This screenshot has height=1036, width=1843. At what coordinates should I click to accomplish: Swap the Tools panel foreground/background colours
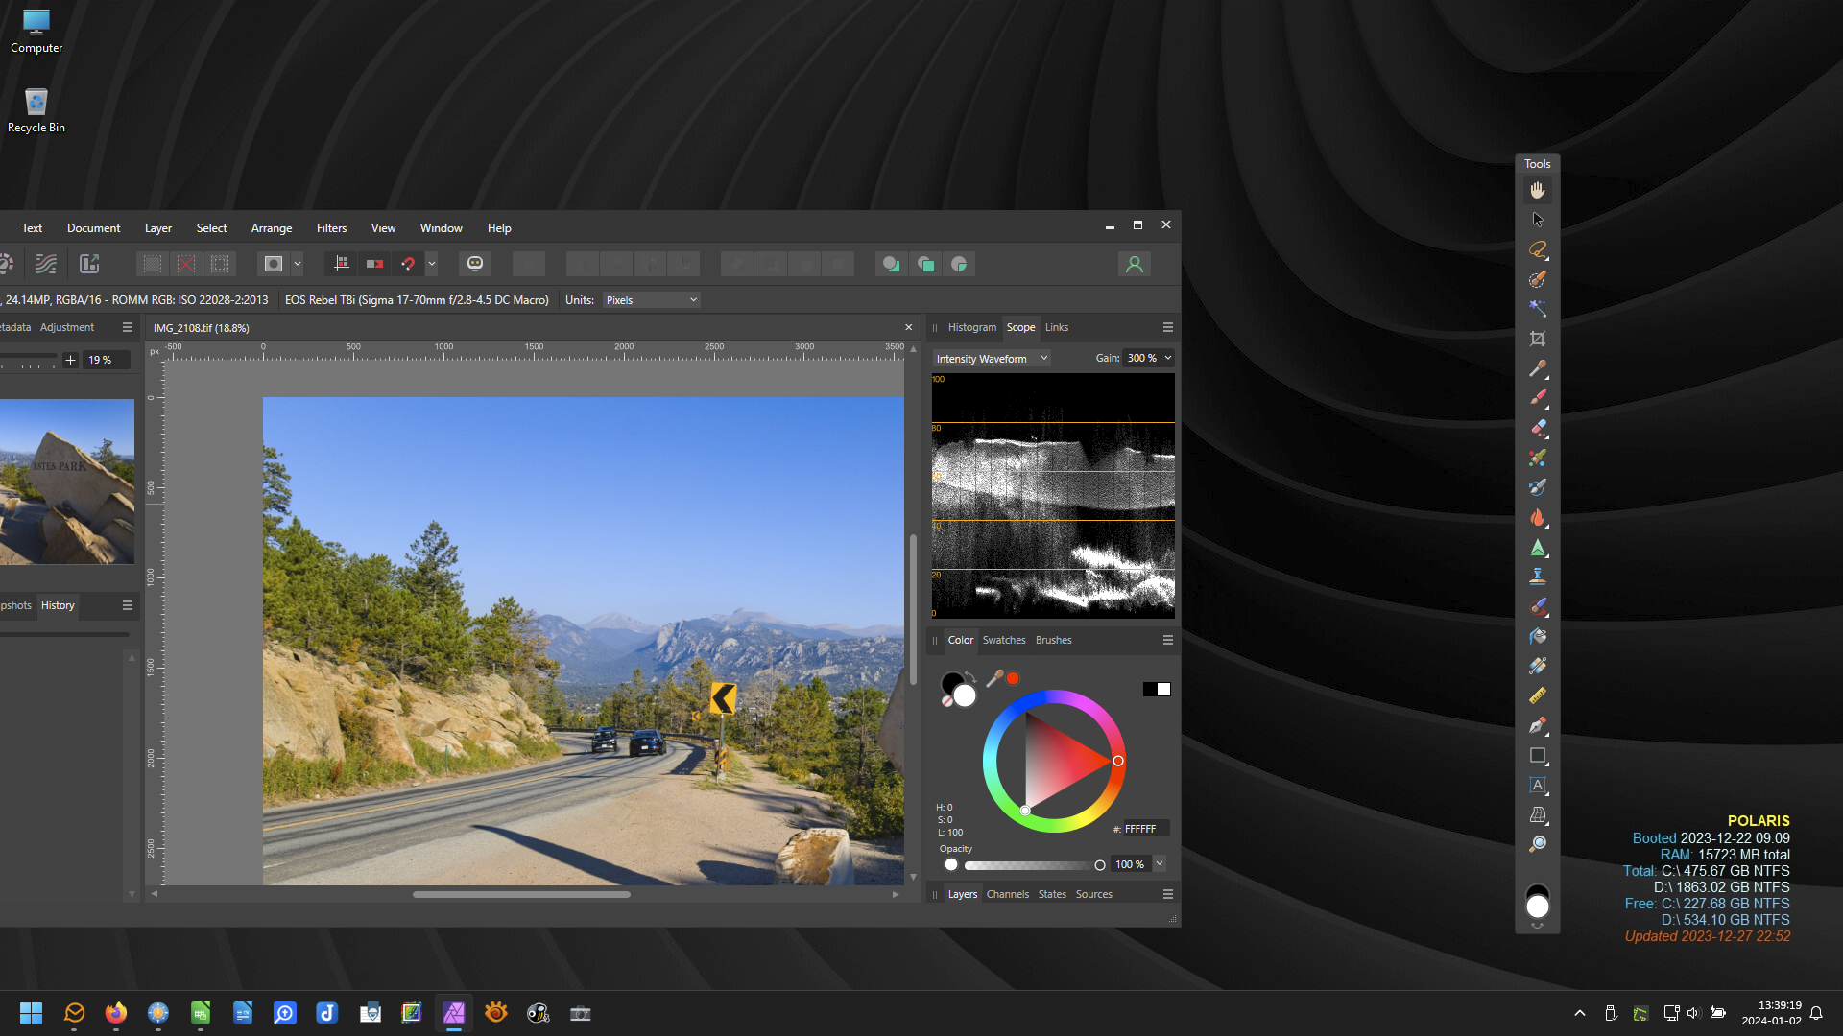click(x=1537, y=926)
